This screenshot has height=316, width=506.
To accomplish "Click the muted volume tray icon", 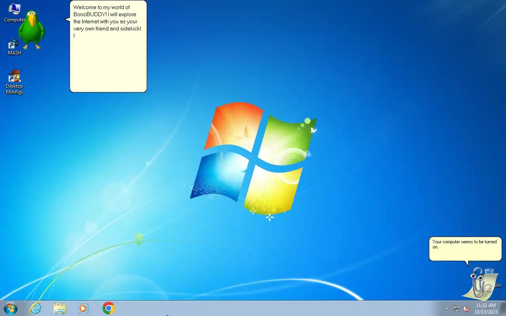I will (x=466, y=308).
